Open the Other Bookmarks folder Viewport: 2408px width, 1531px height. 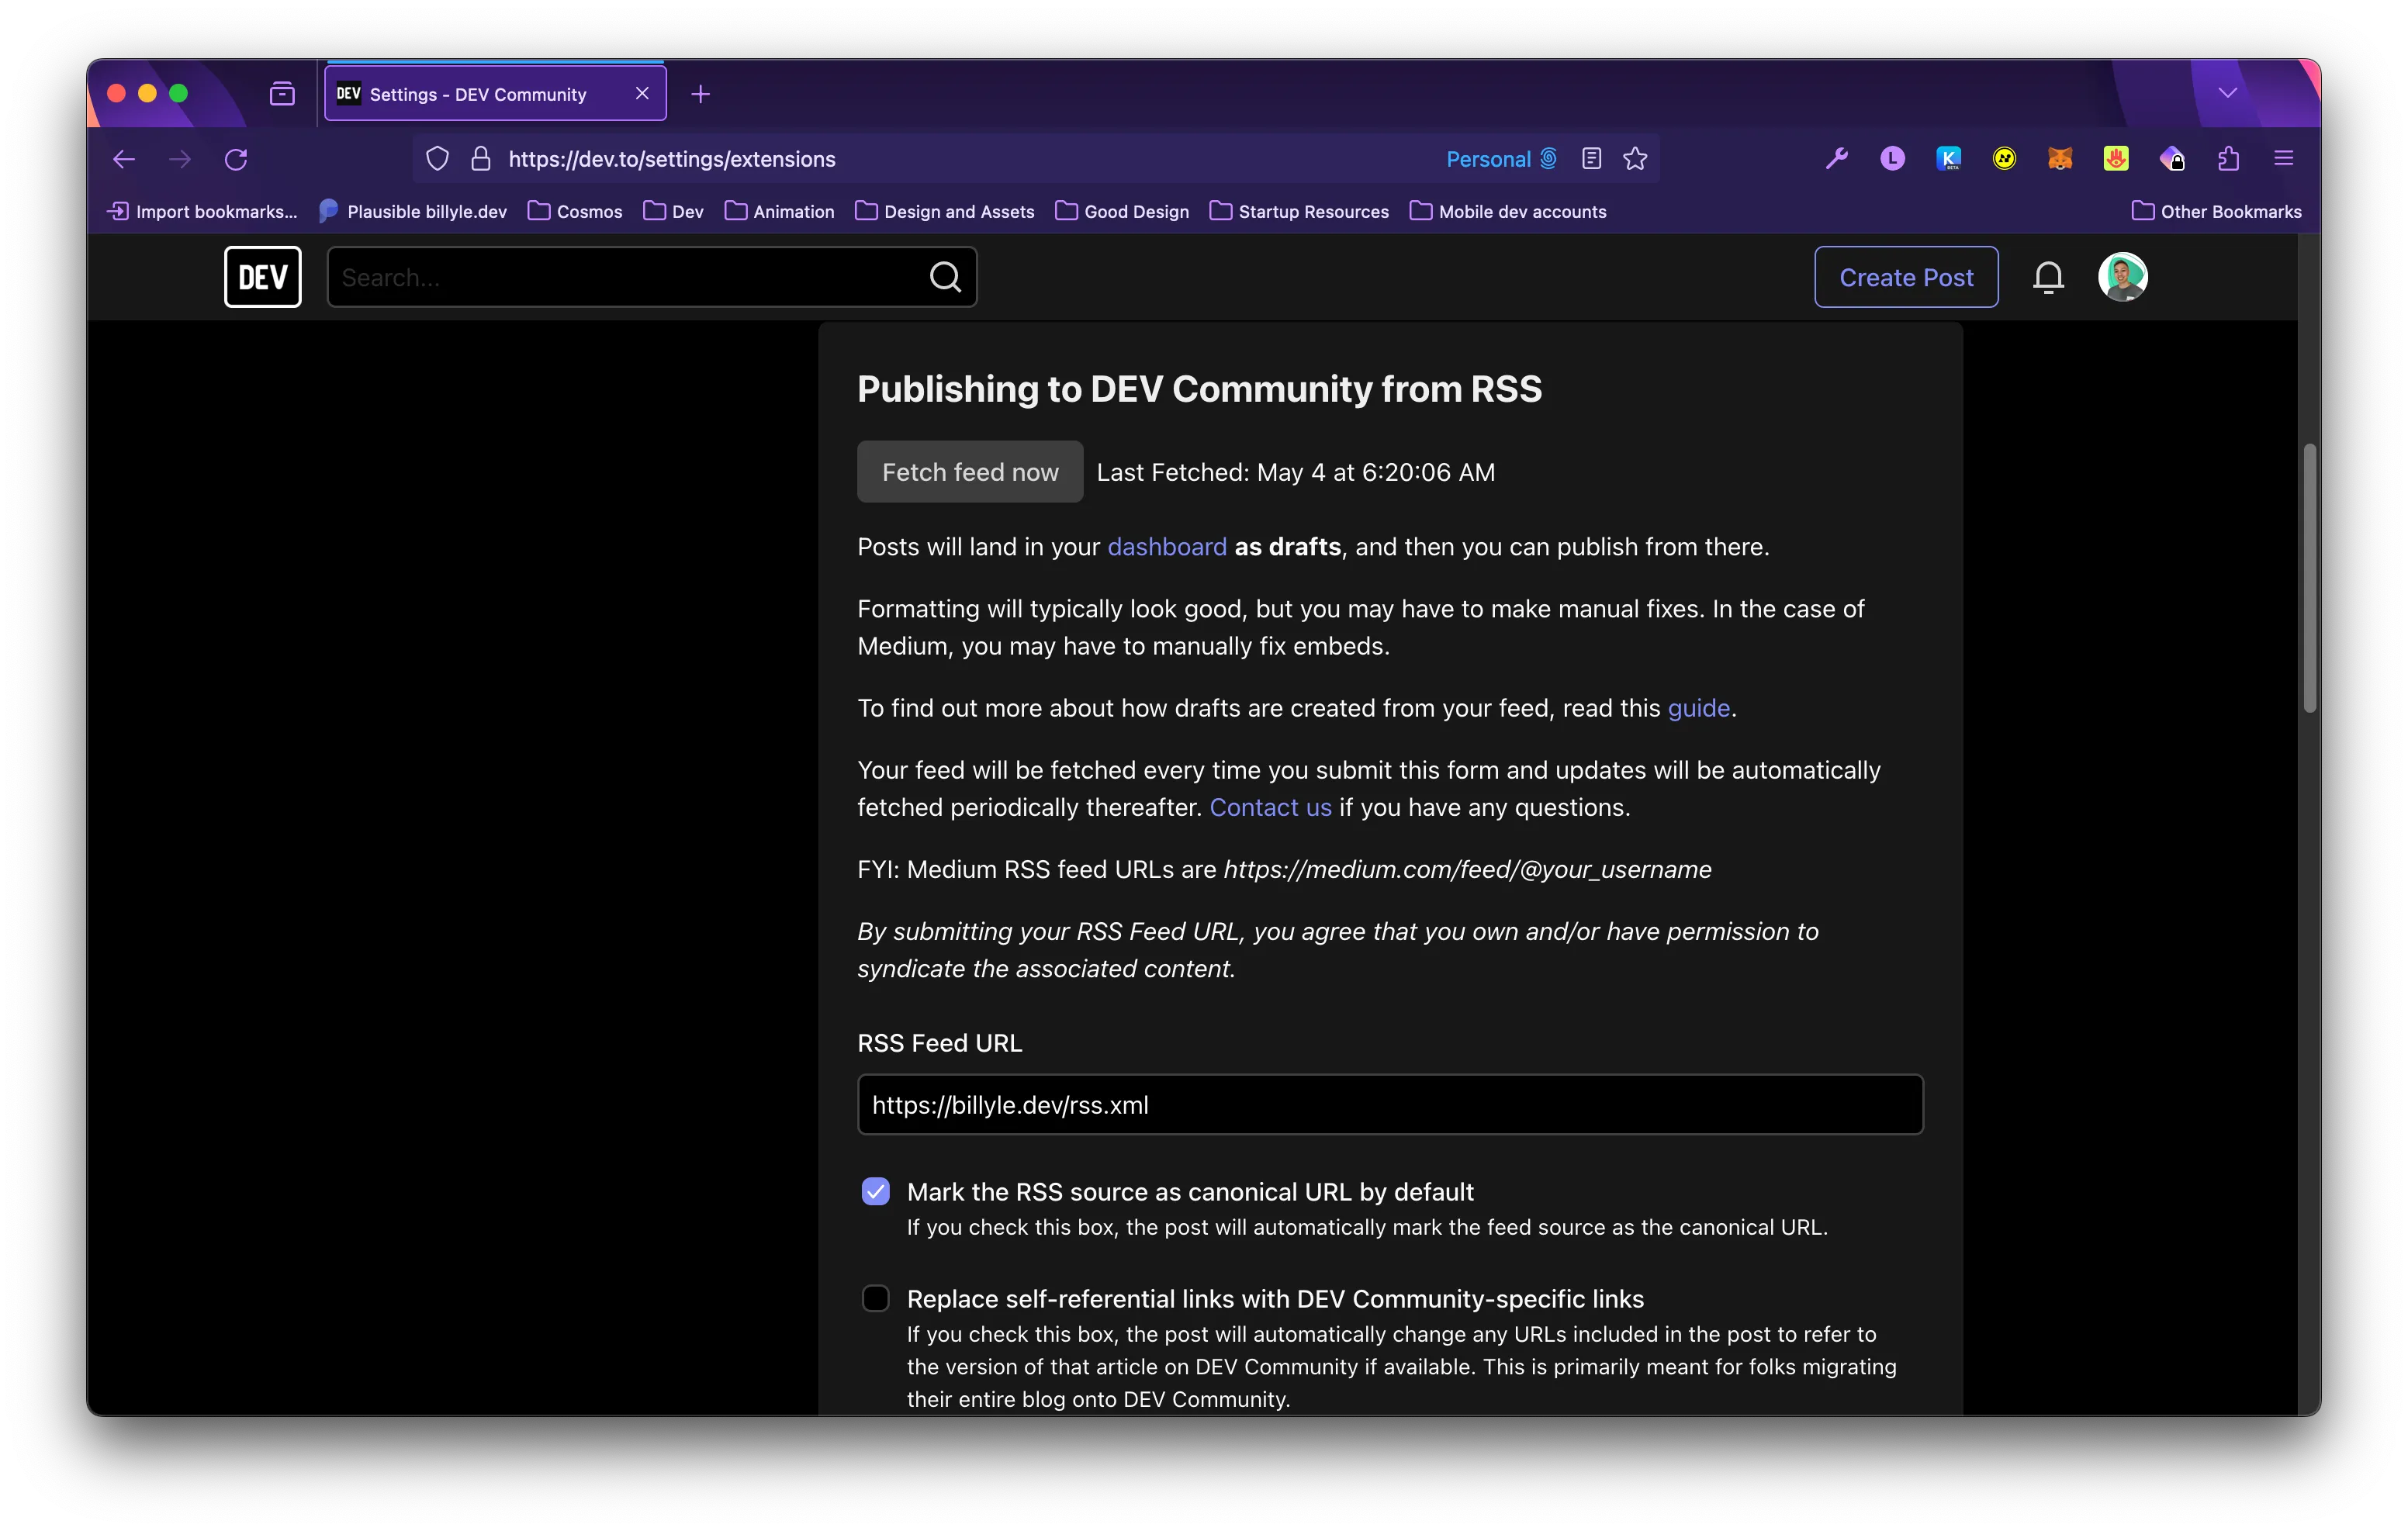click(2216, 211)
